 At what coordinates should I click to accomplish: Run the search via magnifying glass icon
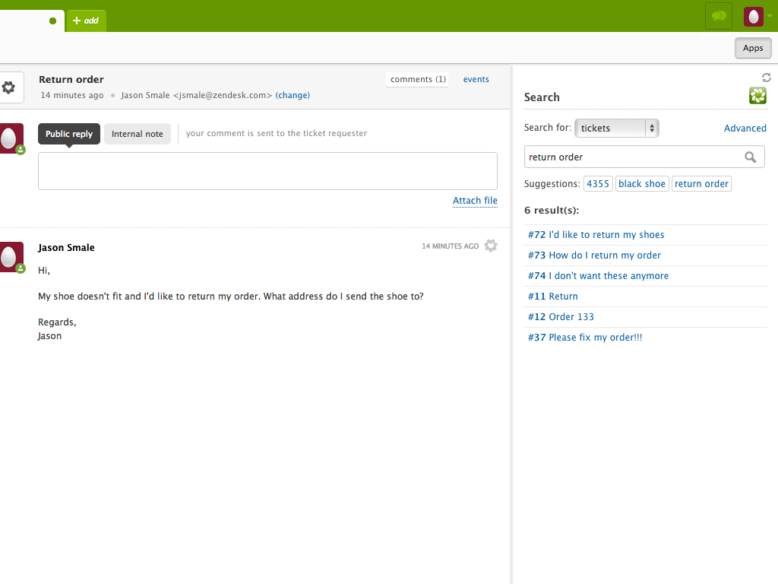pyautogui.click(x=751, y=157)
